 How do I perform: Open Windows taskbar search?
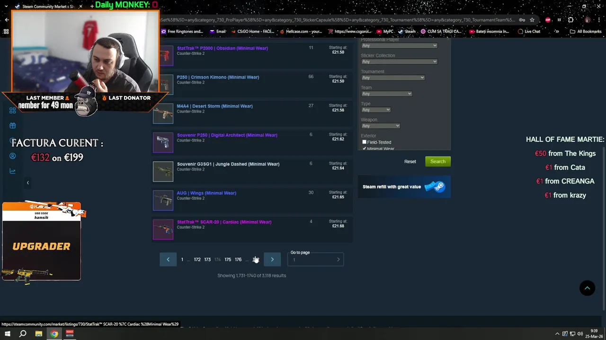point(23,334)
